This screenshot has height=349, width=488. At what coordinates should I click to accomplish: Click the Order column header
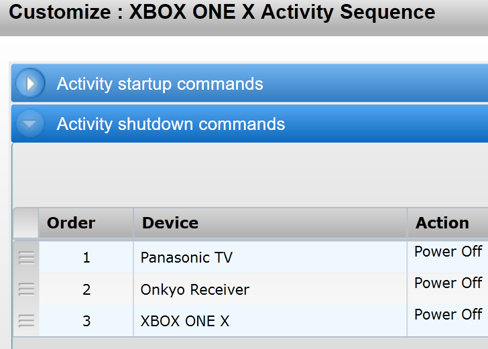pos(86,222)
